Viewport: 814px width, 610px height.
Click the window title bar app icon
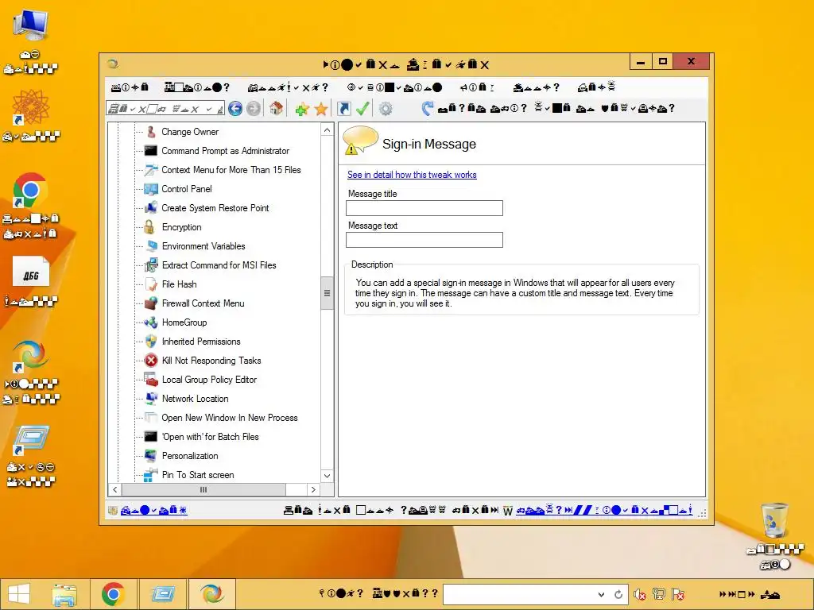pyautogui.click(x=113, y=64)
